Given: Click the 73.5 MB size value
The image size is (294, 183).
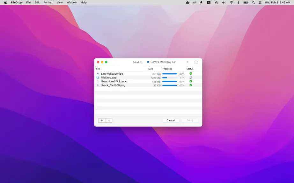Looking at the screenshot, I should (x=155, y=78).
